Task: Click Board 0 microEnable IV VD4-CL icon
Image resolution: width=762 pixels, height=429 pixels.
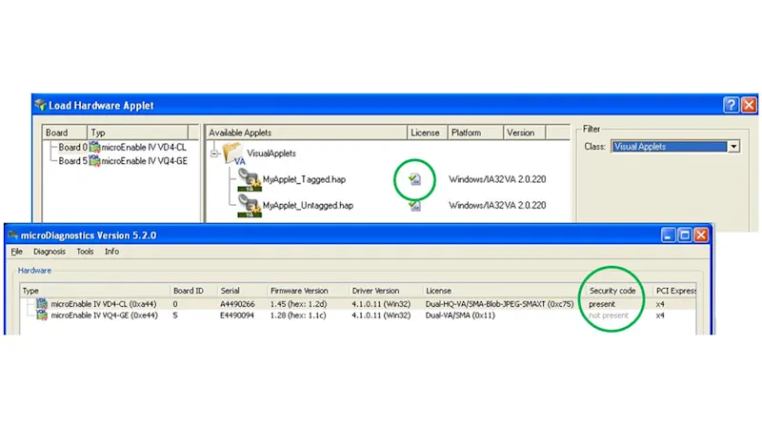Action: [x=94, y=147]
